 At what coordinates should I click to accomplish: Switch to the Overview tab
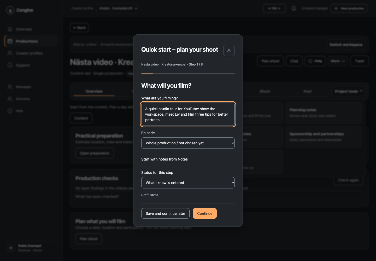(x=94, y=91)
